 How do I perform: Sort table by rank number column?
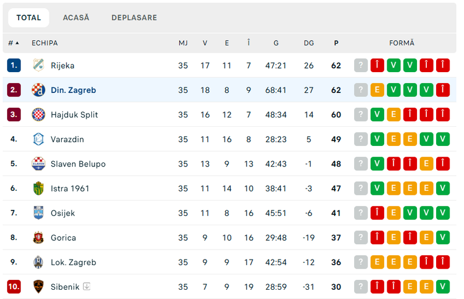[13, 43]
